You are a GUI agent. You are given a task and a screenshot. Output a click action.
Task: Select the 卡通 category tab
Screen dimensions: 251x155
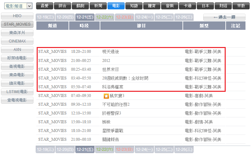(187, 6)
